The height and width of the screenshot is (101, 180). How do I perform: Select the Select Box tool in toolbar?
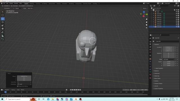(x=3, y=12)
